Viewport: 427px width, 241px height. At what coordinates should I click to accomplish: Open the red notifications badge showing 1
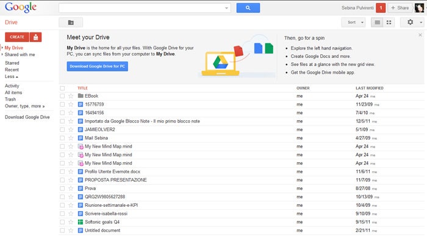pos(381,8)
